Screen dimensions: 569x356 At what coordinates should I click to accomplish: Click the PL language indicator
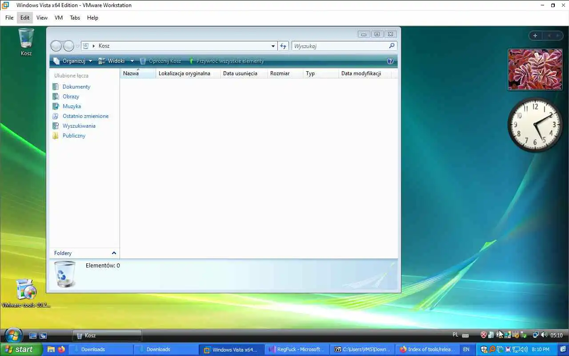[x=455, y=335]
